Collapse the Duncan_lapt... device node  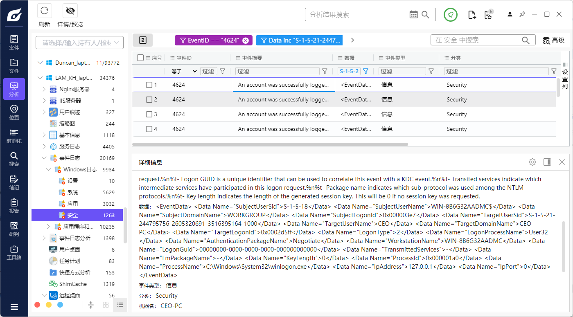pyautogui.click(x=40, y=63)
